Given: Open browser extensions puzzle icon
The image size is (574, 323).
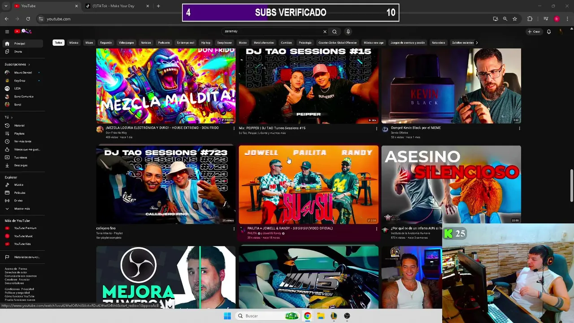Looking at the screenshot, I should 530,19.
